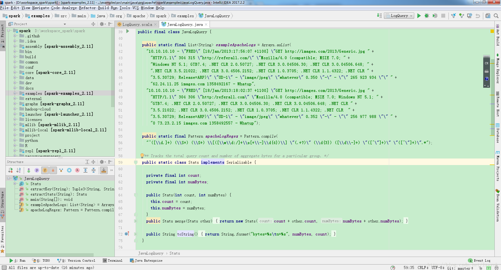This screenshot has height=270, width=501.
Task: Open the Event Log
Action: click(x=479, y=261)
